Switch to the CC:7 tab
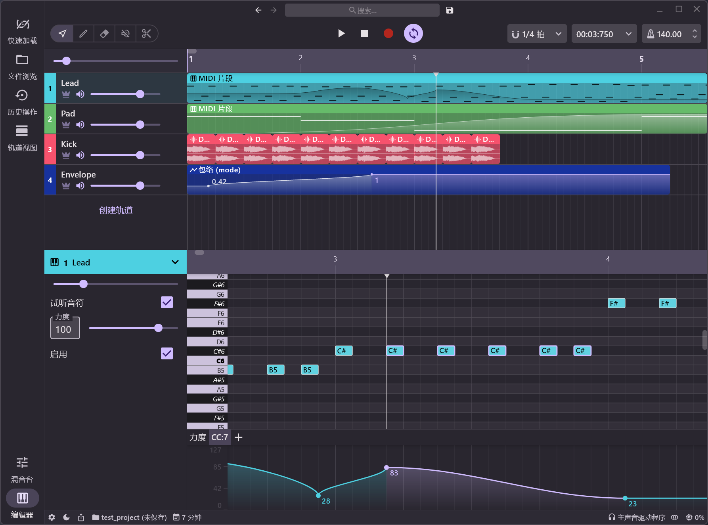Image resolution: width=708 pixels, height=525 pixels. click(220, 437)
